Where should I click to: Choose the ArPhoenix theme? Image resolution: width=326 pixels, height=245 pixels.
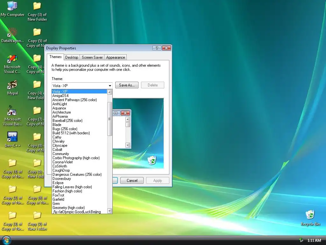79,116
